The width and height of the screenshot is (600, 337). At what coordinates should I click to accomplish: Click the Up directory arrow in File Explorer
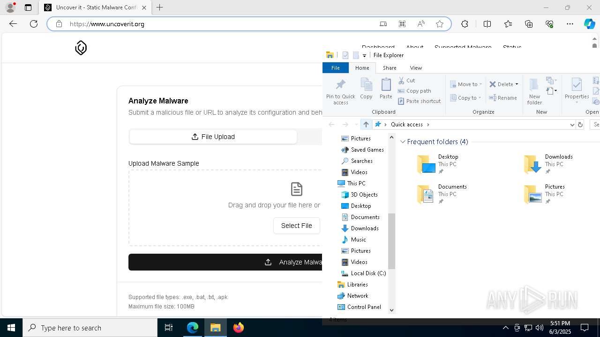(366, 125)
